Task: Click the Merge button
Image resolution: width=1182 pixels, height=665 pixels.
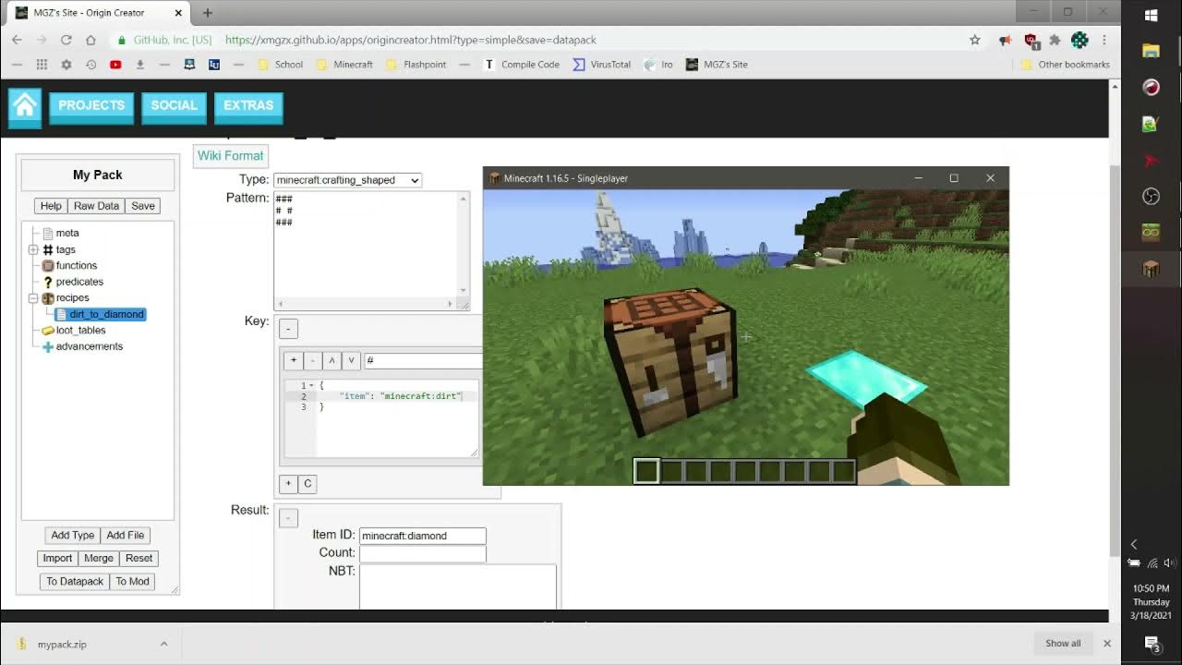Action: 99,558
